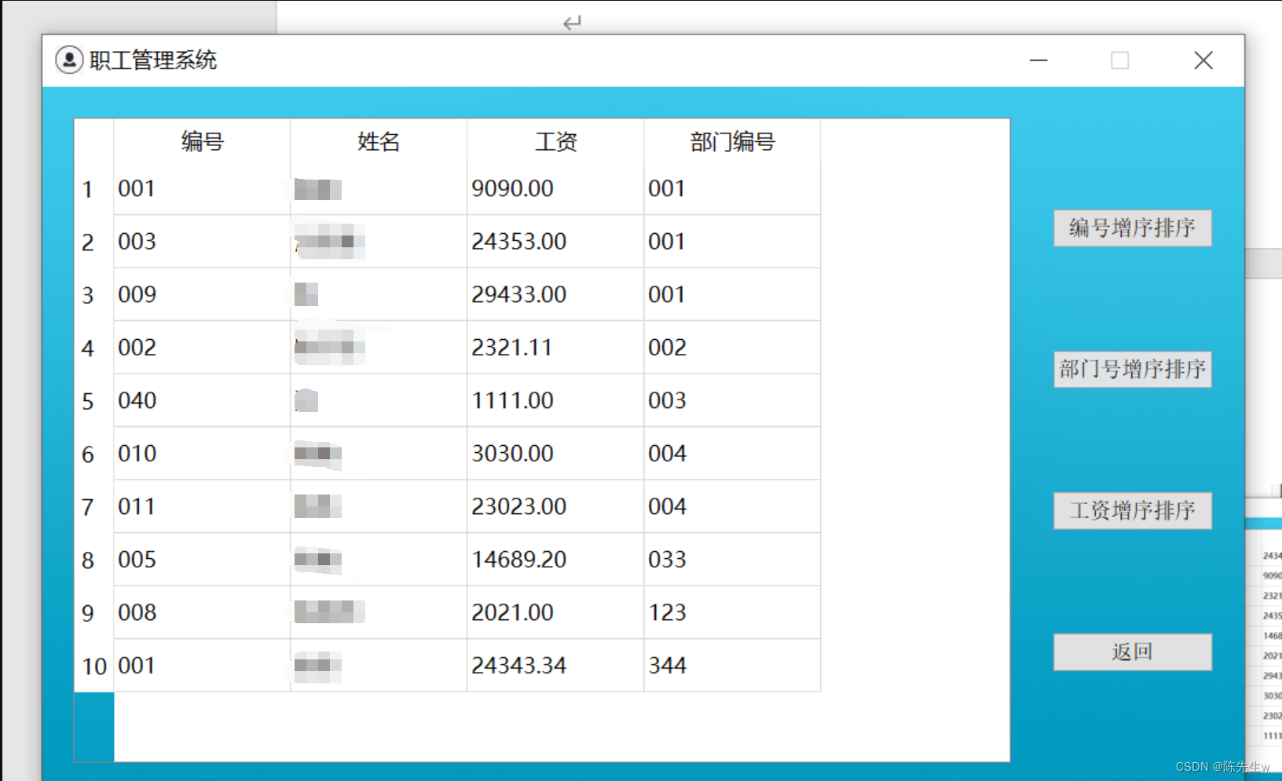The height and width of the screenshot is (781, 1282).
Task: Click the 编号增序排序 button
Action: pos(1132,228)
